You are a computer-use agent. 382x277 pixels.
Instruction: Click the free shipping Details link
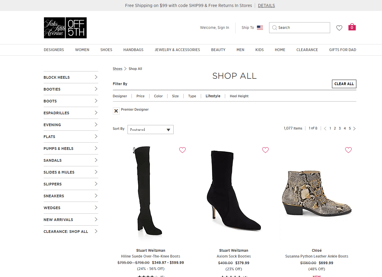pyautogui.click(x=266, y=5)
